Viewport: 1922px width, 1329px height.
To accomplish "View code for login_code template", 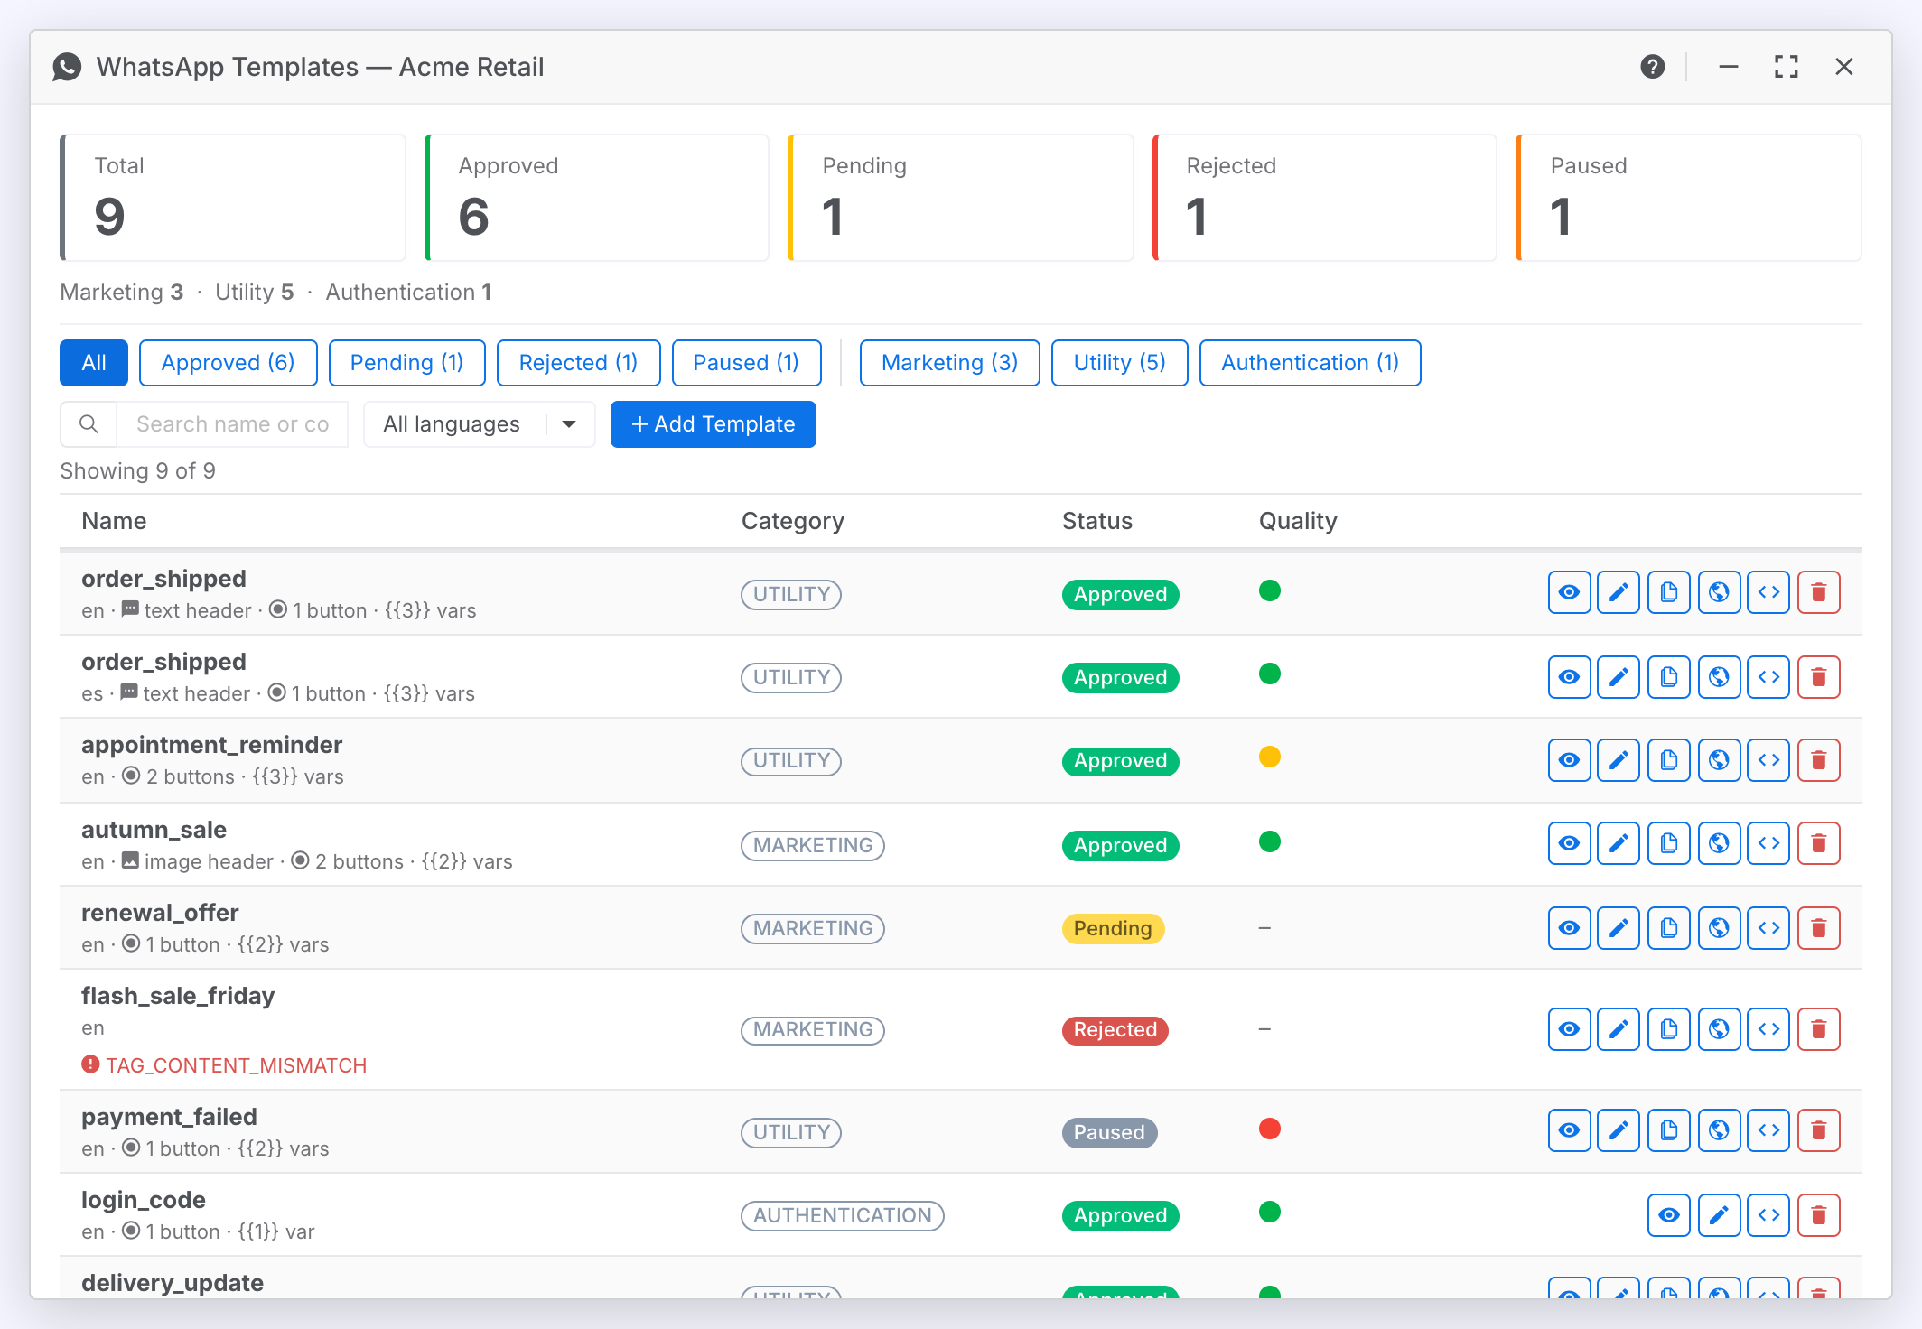I will [x=1768, y=1215].
